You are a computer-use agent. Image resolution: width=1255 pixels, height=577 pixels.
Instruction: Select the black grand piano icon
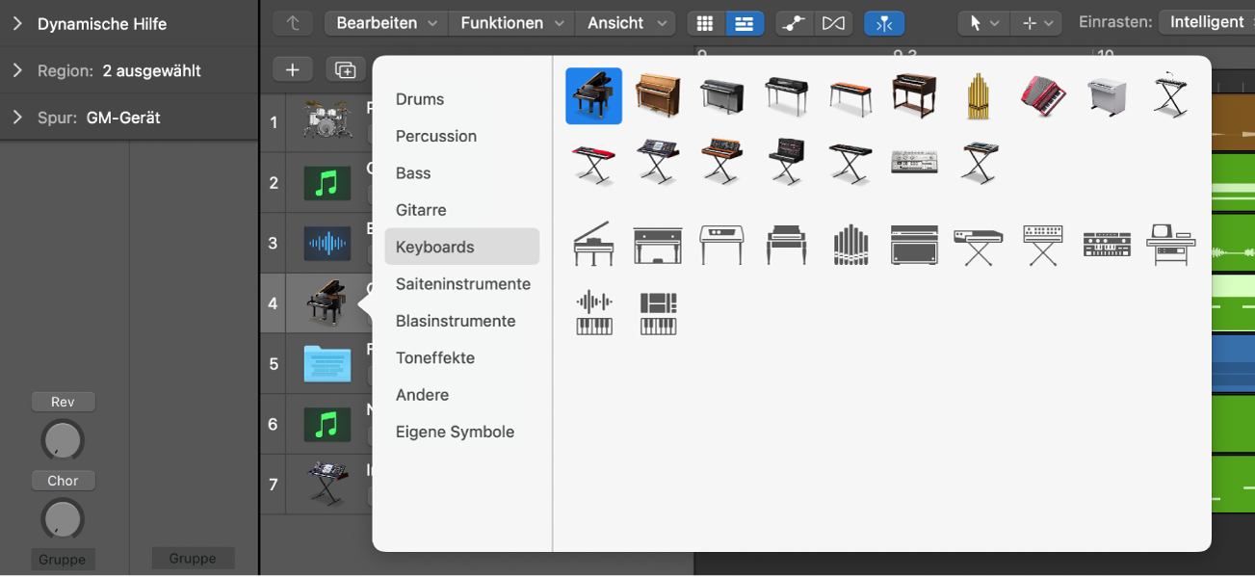(x=593, y=96)
